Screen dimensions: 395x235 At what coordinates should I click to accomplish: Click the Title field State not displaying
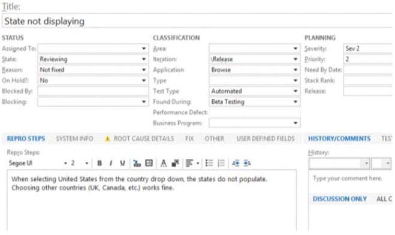tap(197, 21)
